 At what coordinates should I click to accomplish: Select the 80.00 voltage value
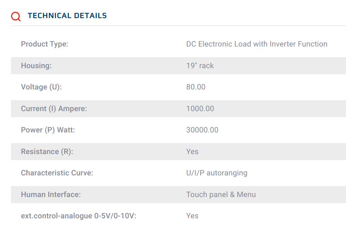pyautogui.click(x=196, y=87)
